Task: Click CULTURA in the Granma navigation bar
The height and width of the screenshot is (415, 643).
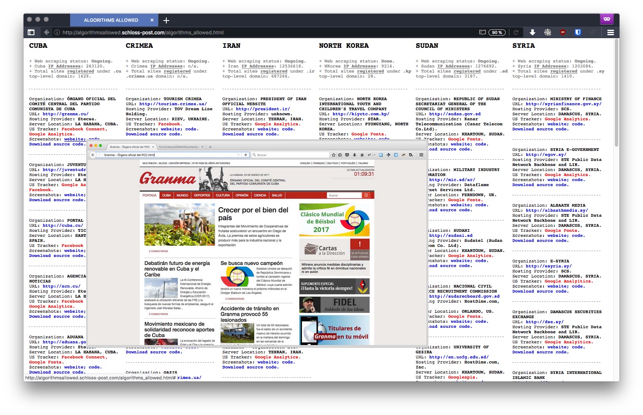Action: (x=223, y=195)
